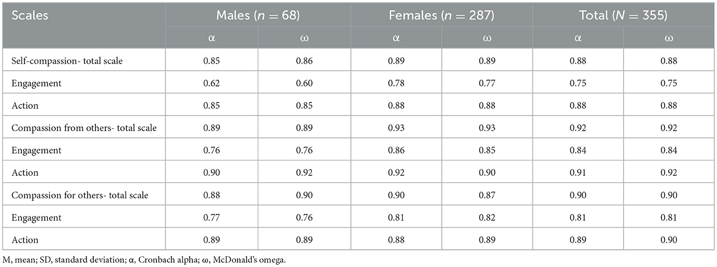Click the 0.62 Males alpha Engagement value

[211, 83]
